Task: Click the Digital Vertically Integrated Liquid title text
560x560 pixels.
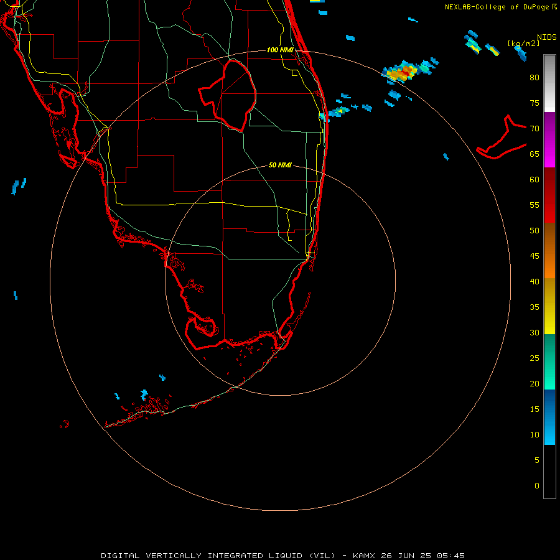Action: tap(218, 556)
